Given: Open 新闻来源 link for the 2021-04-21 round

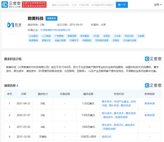Looking at the screenshot, I should coord(150,103).
